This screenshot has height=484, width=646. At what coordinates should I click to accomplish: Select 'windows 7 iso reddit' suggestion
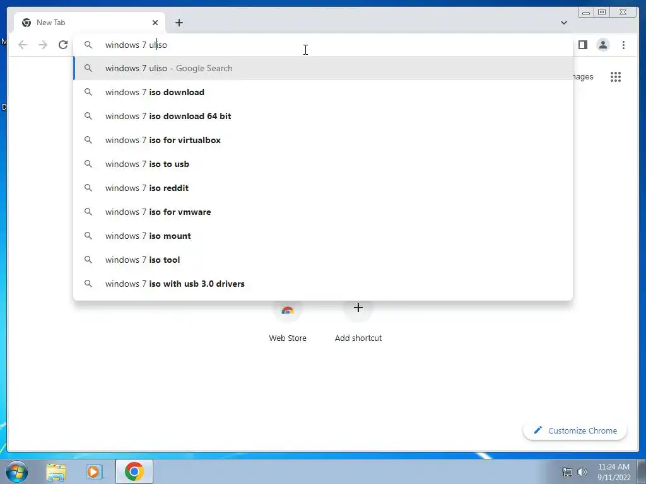tap(323, 188)
